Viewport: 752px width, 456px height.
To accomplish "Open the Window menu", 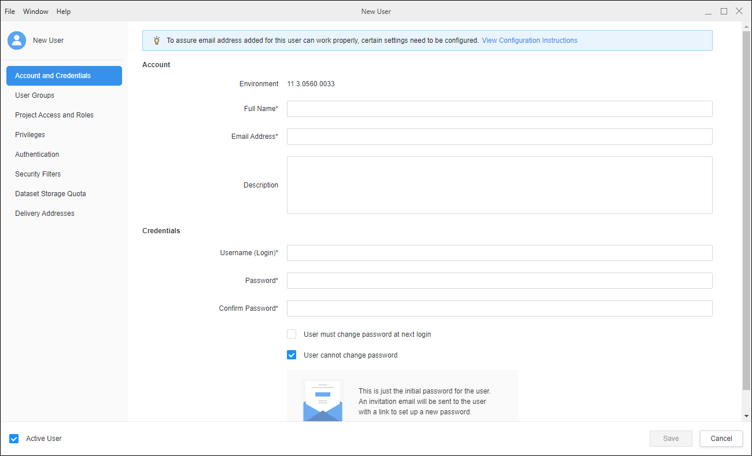I will 36,12.
